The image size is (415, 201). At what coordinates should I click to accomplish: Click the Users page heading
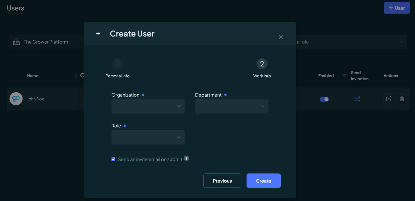coord(16,8)
